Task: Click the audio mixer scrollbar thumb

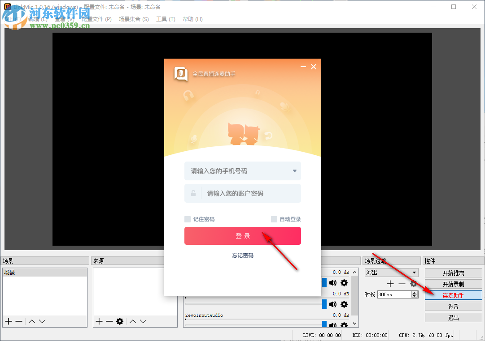Action: coord(355,296)
